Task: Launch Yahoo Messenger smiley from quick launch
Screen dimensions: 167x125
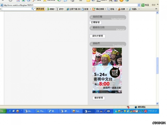Action: (17, 111)
